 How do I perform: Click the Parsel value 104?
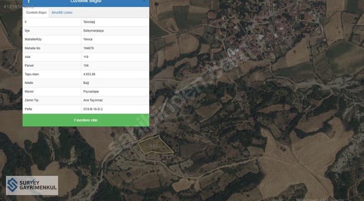[86, 65]
